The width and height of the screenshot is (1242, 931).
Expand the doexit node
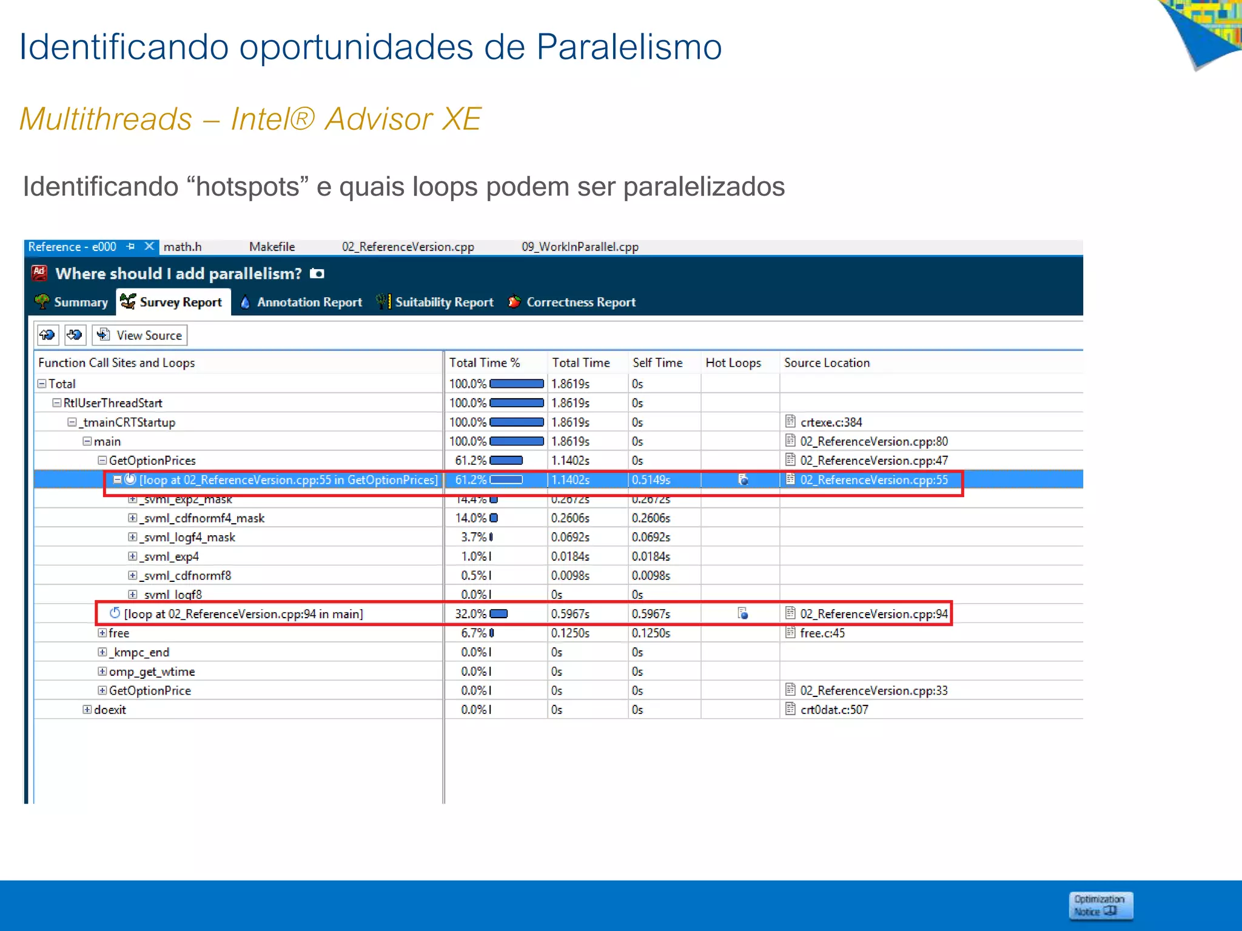coord(87,710)
